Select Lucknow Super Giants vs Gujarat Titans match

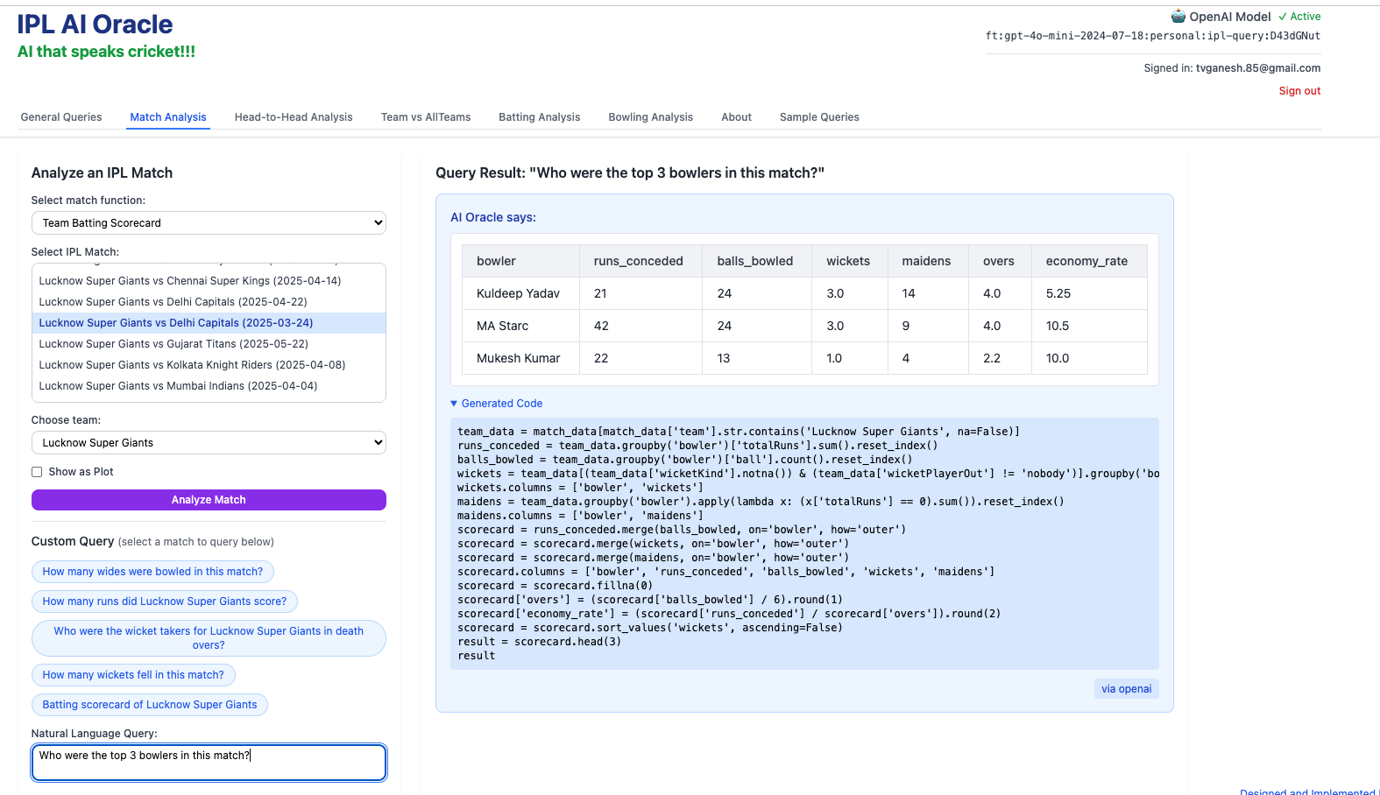point(173,344)
